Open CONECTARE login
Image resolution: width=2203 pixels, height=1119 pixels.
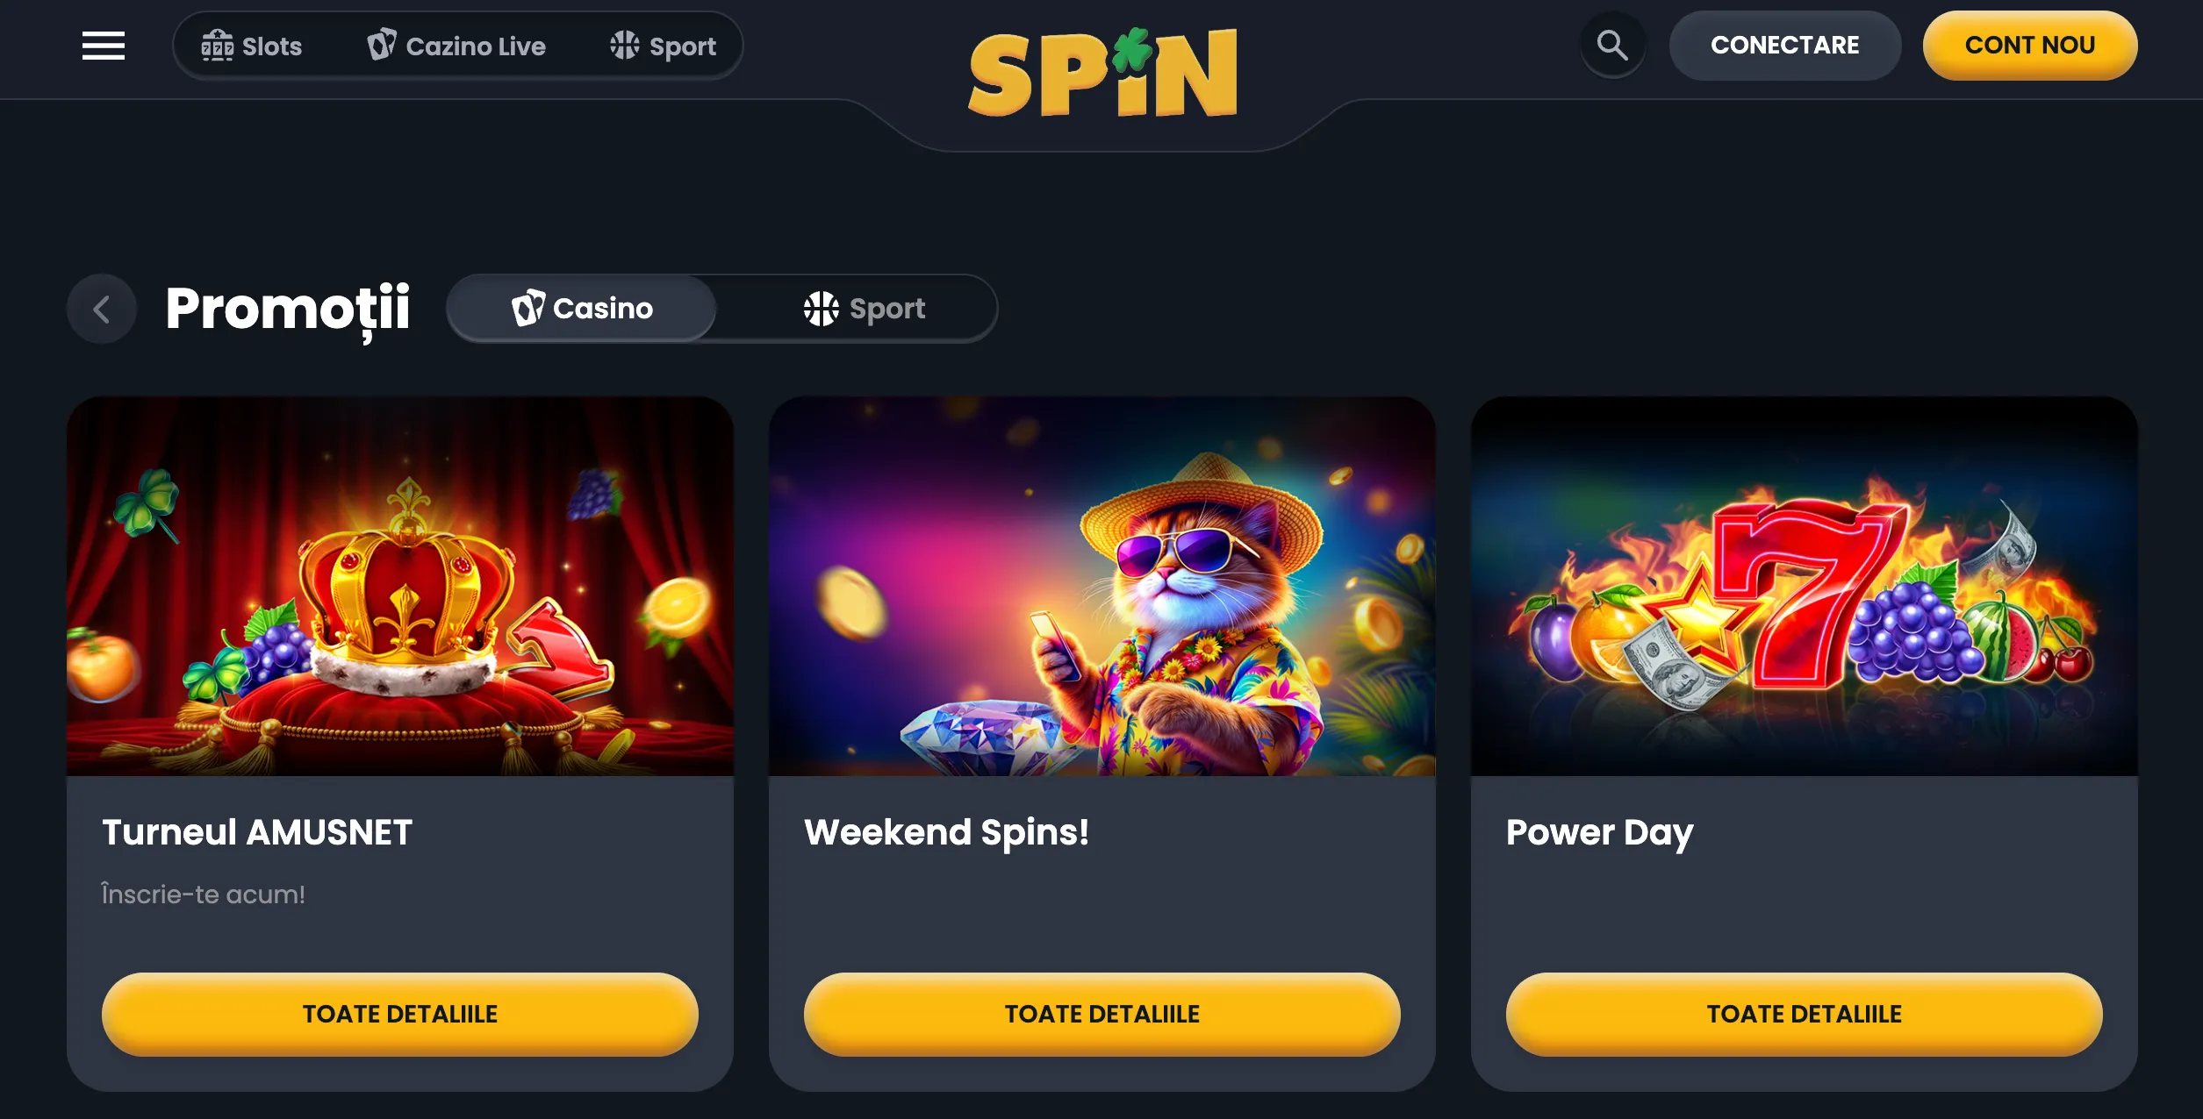(x=1784, y=45)
